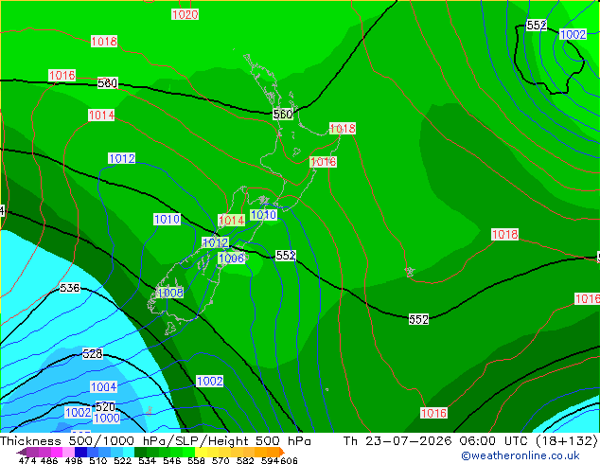The width and height of the screenshot is (600, 464).
Task: Click the forecast date Th 23-07-2026 06:00 UTC
Action: tap(435, 441)
